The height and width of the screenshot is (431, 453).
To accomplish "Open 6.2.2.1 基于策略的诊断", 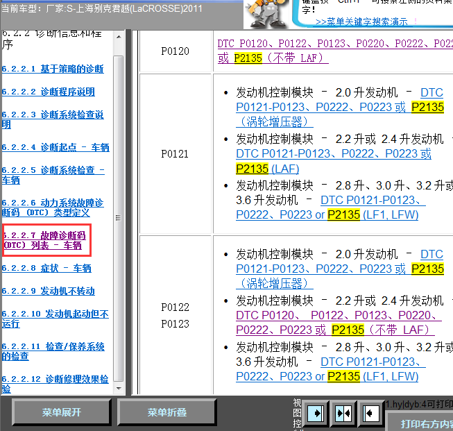I will click(x=53, y=69).
